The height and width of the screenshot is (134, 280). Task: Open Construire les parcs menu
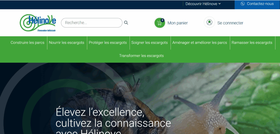[27, 43]
